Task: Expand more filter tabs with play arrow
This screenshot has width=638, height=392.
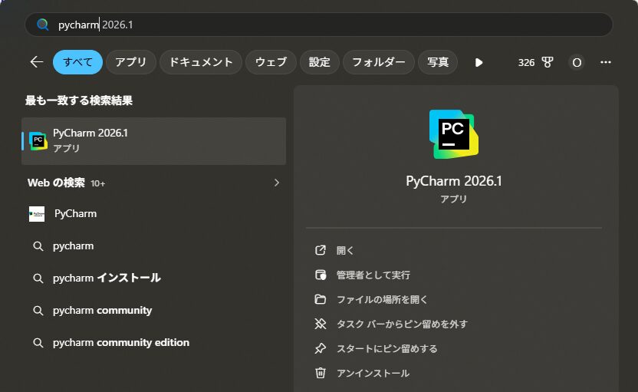Action: coord(479,62)
